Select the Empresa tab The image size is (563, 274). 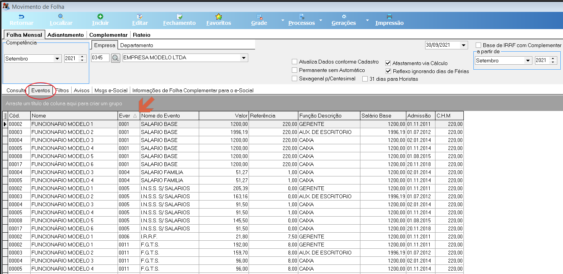coord(105,45)
